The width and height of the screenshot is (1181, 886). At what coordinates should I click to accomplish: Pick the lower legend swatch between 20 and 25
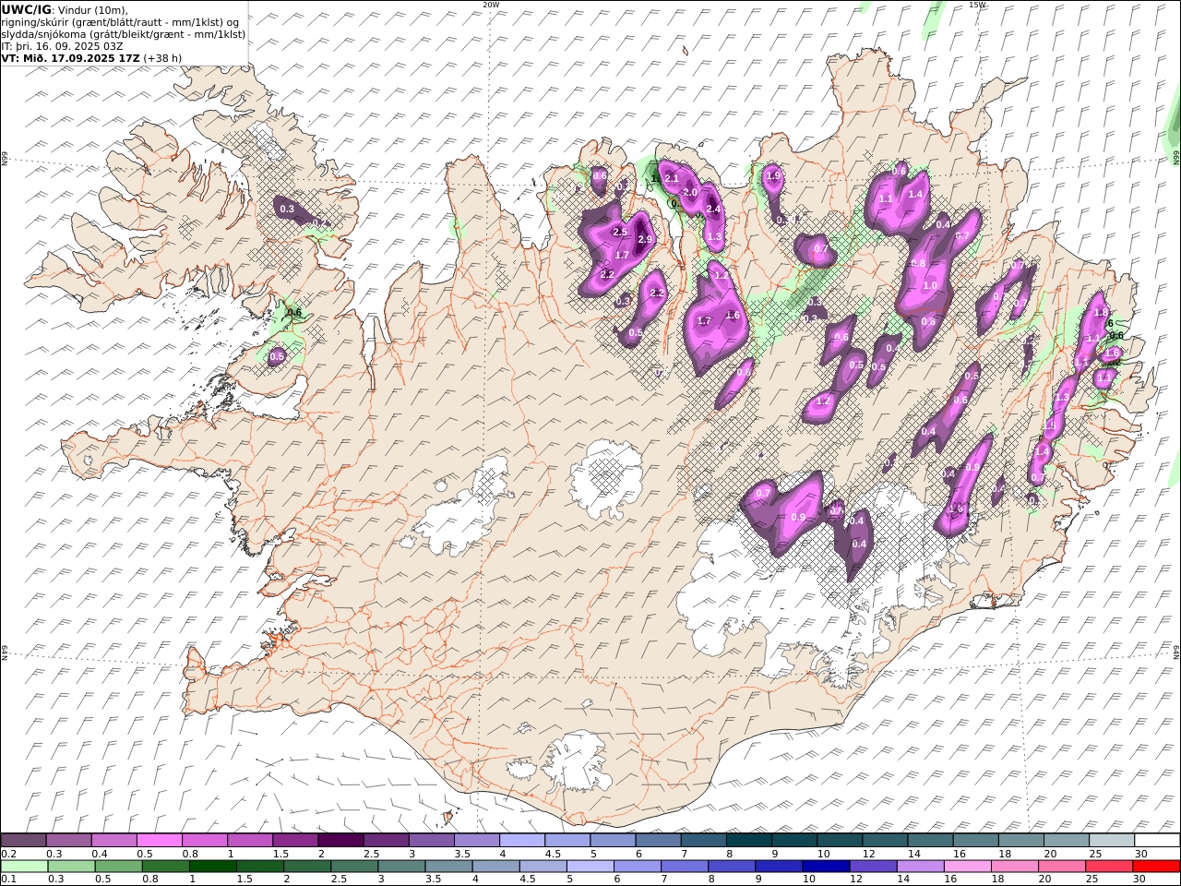[x=1061, y=867]
